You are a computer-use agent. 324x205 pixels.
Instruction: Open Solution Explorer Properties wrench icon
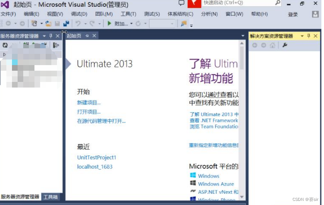tap(285, 45)
